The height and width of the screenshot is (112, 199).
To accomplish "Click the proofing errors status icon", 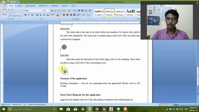I will [25, 105].
